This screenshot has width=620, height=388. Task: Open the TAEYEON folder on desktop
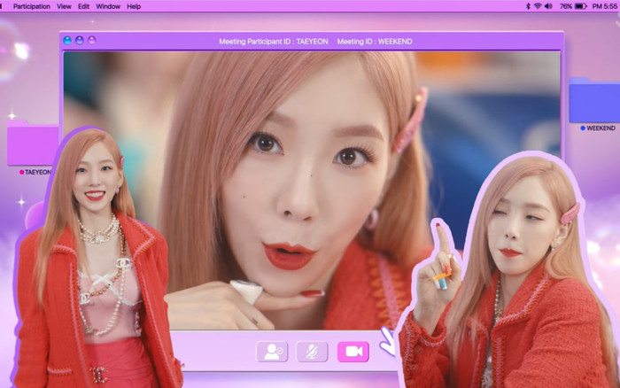(33, 144)
